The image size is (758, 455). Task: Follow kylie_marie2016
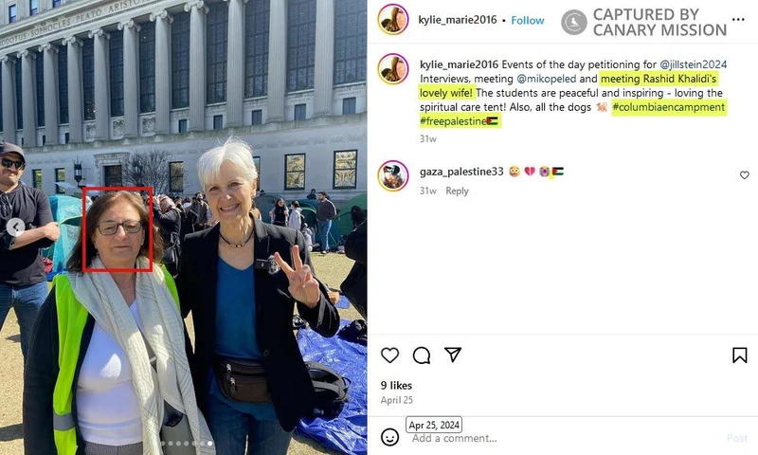528,20
